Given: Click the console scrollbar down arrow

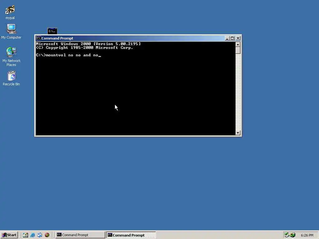Looking at the screenshot, I should (238, 133).
